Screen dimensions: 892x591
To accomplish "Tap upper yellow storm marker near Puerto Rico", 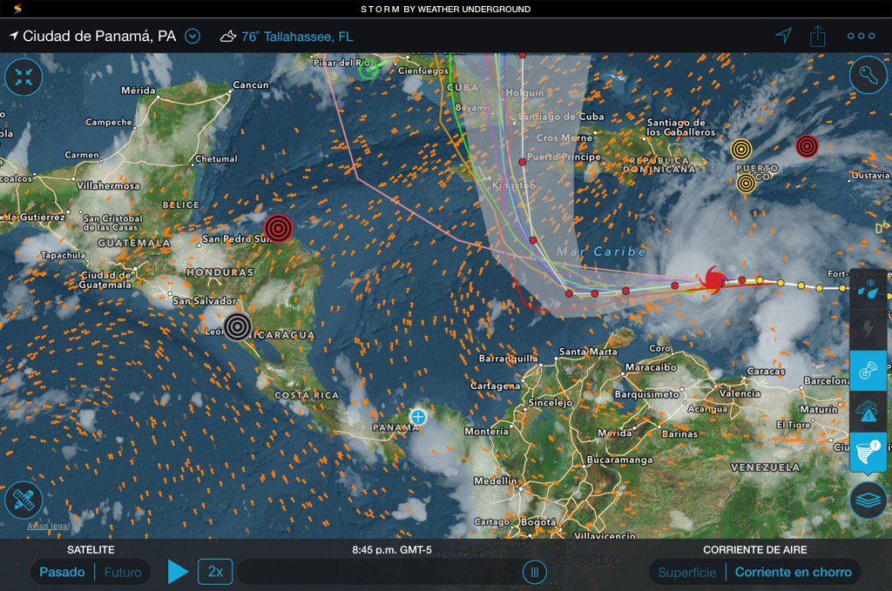I will 741,149.
